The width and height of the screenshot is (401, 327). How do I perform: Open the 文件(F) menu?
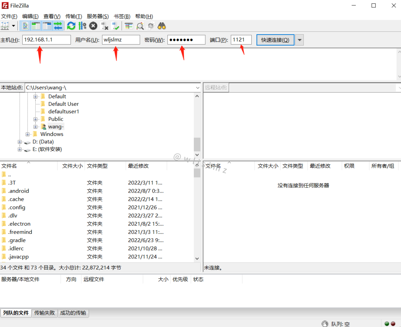[9, 16]
